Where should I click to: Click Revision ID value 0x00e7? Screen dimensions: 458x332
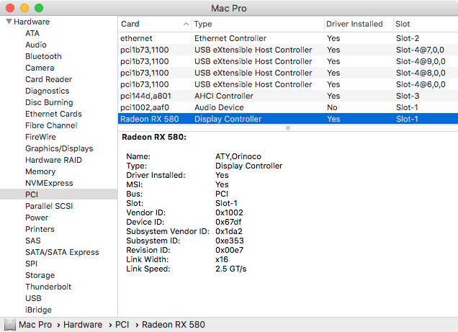click(229, 250)
